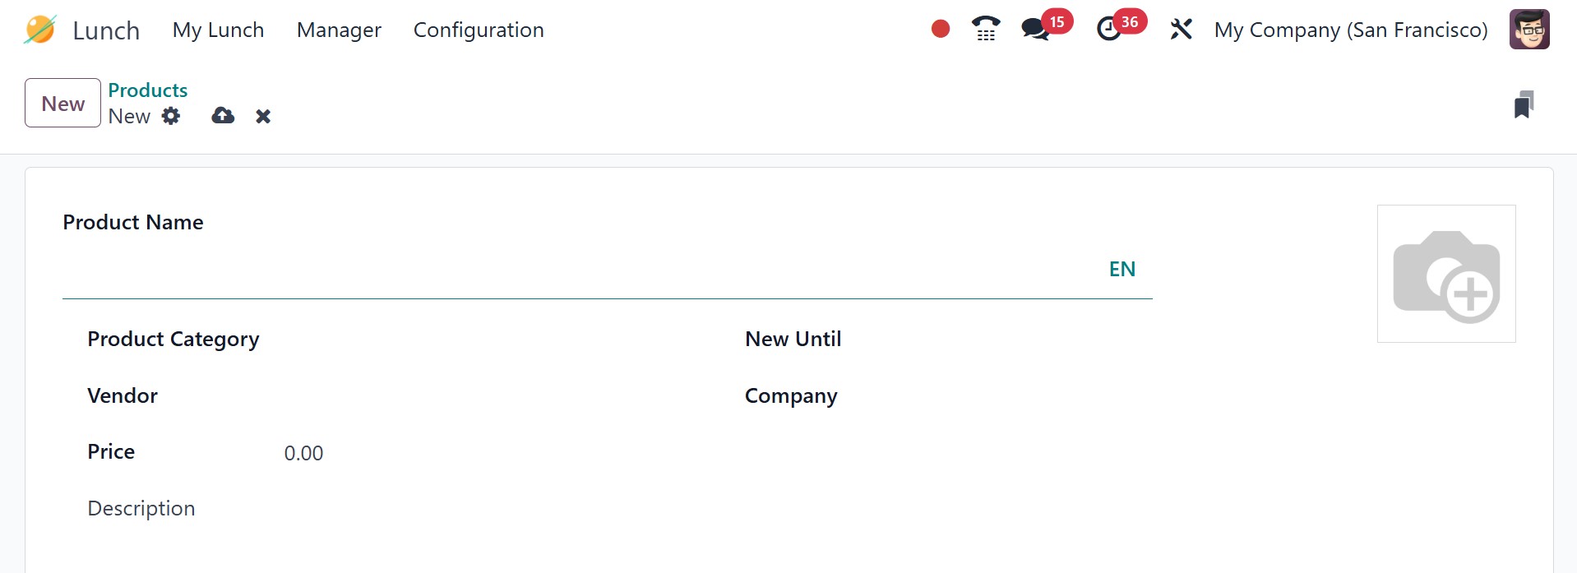Screen dimensions: 1577x573
Task: Open the My Lunch menu
Action: [x=218, y=30]
